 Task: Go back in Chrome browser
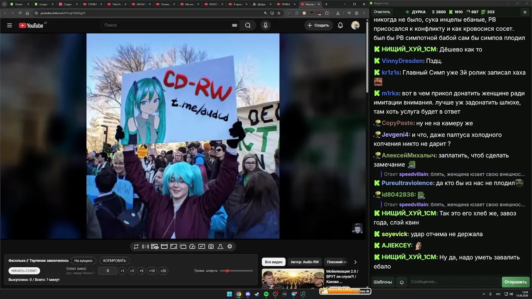pos(5,13)
